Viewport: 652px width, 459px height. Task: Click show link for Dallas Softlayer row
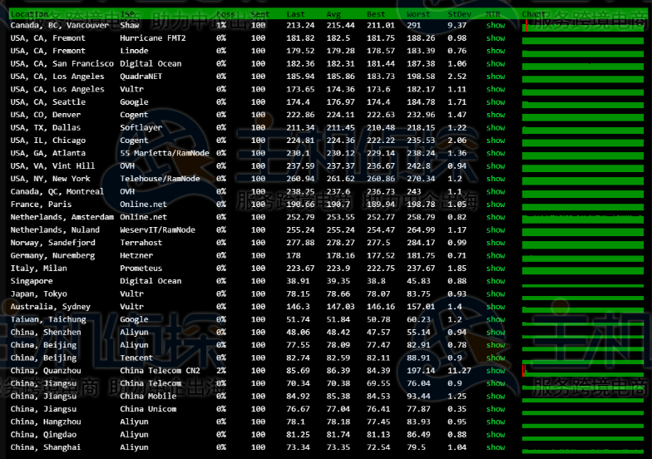point(496,128)
